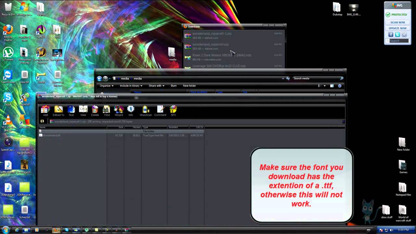Click the refresh button in Explorer address bar

[288, 78]
